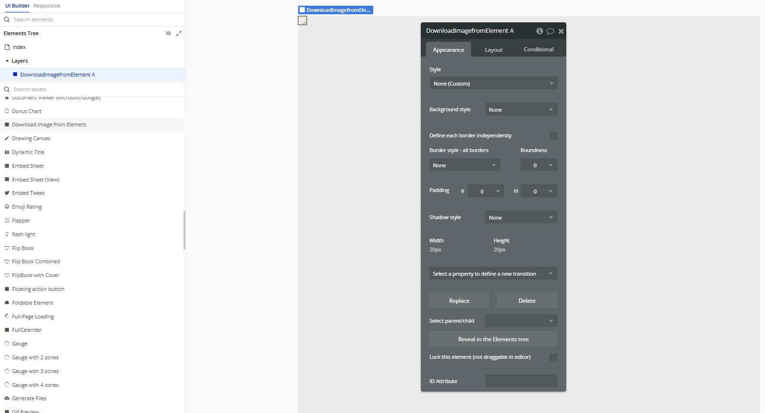Click the Dynamic Title element icon
Viewport: 765px width, 413px height.
tap(7, 152)
